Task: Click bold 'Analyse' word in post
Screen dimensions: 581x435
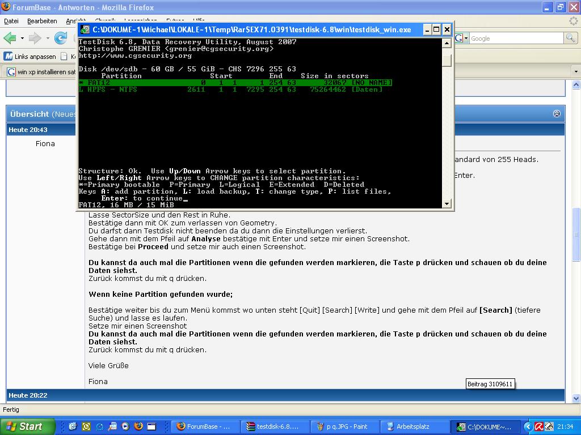Action: (x=205, y=239)
